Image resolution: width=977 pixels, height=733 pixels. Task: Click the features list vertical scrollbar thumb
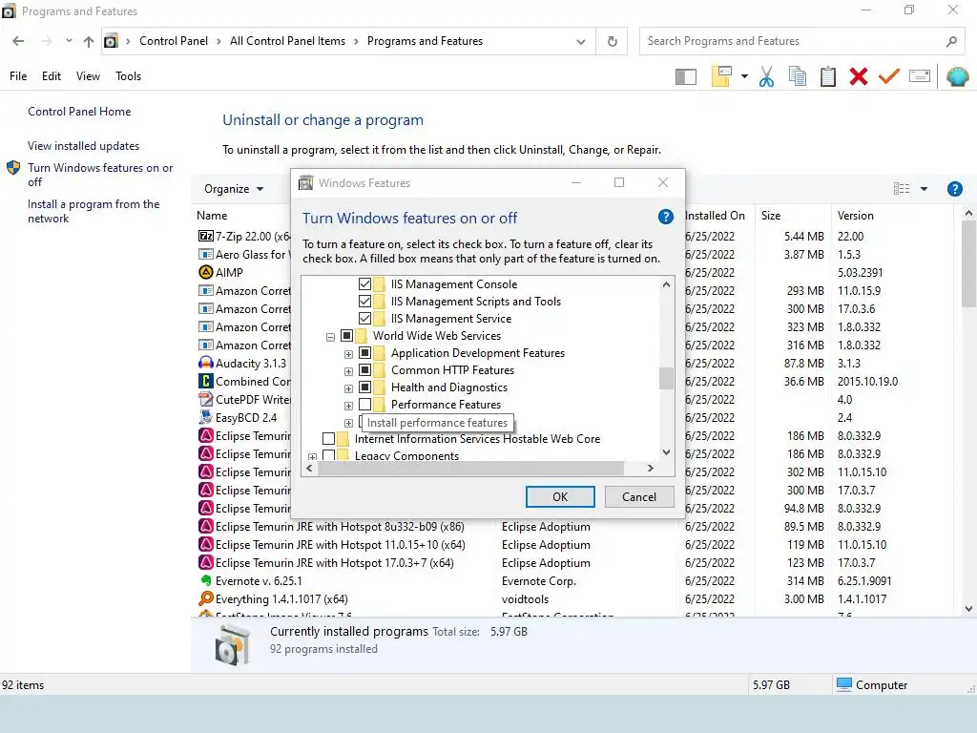[x=666, y=378]
